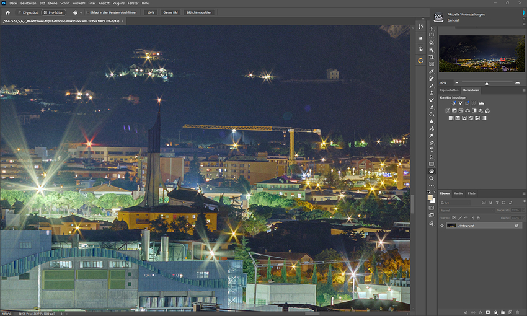Toggle lock image pixels brush icon
Image resolution: width=527 pixels, height=316 pixels.
pyautogui.click(x=460, y=218)
